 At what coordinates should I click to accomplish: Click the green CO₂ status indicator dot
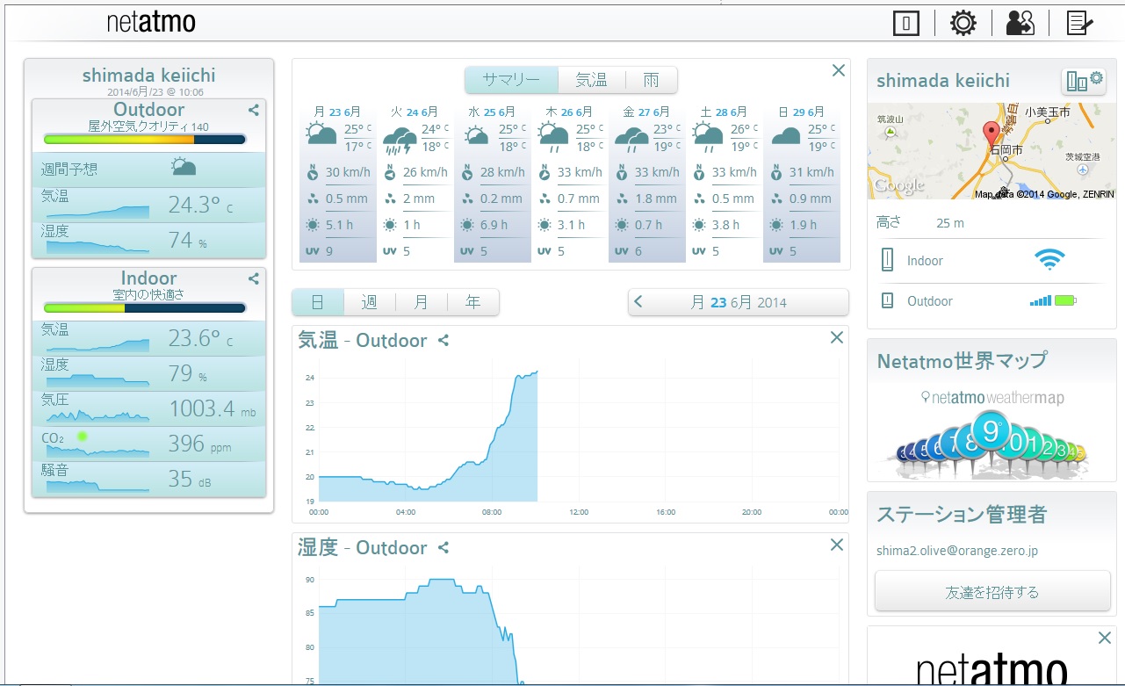pyautogui.click(x=83, y=436)
